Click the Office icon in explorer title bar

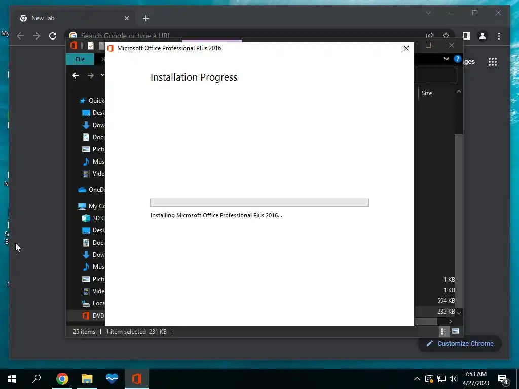[x=74, y=45]
